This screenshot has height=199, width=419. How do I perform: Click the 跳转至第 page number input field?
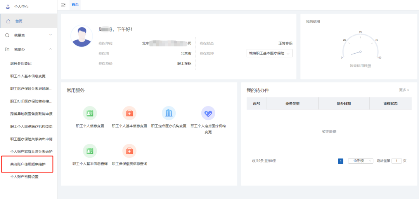click(x=396, y=161)
